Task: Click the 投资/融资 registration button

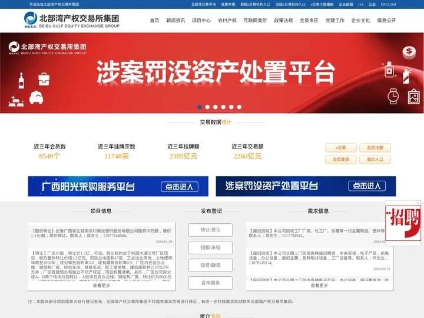Action: pos(210,265)
